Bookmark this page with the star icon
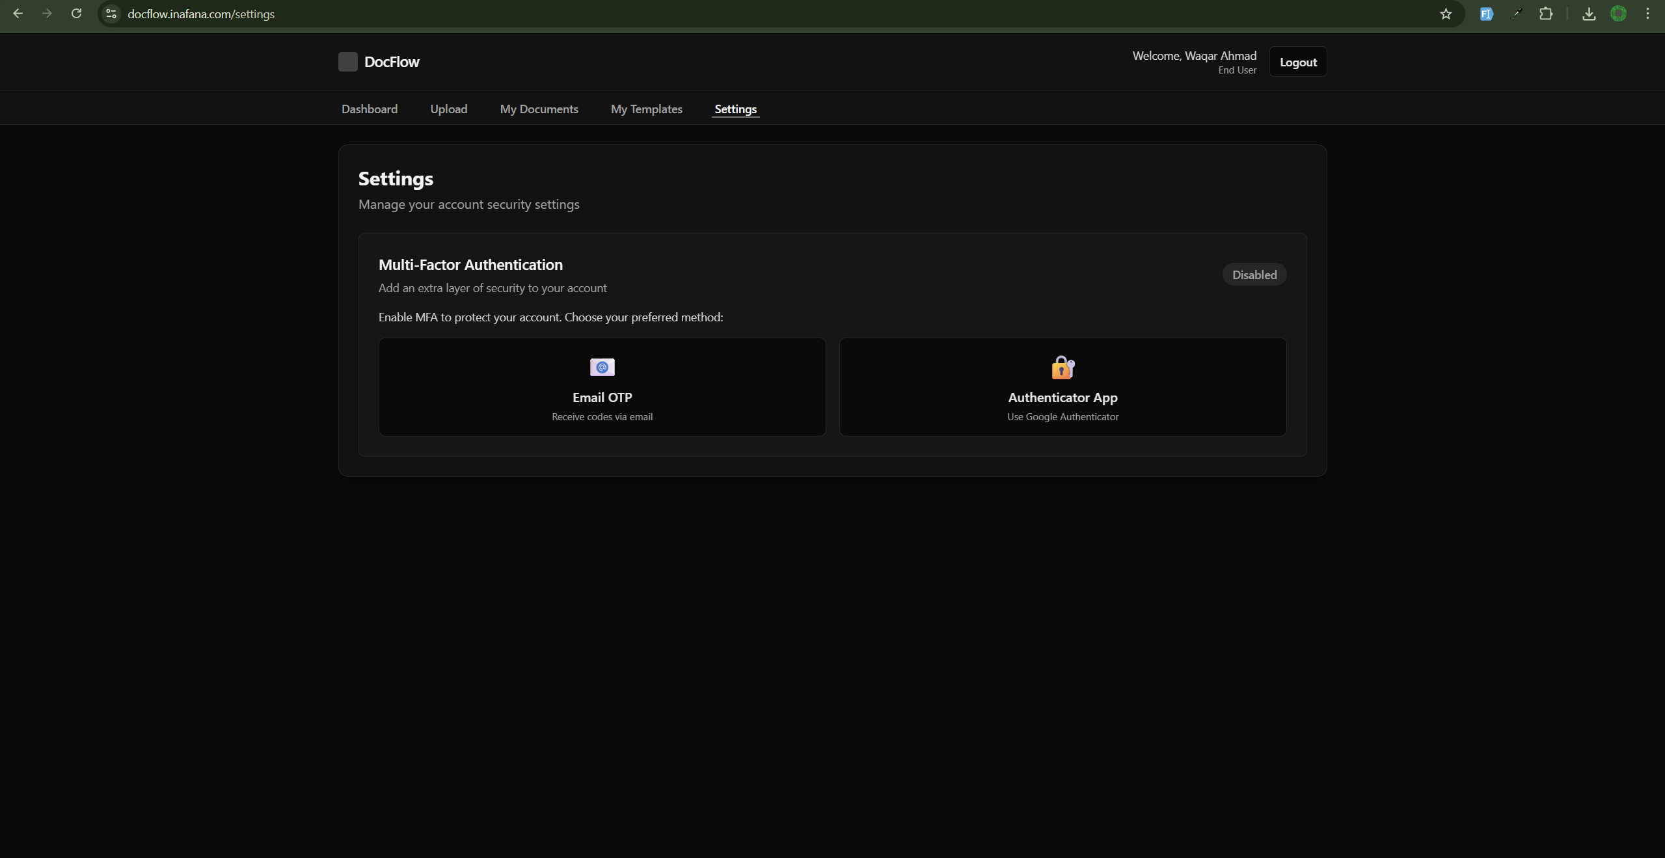 pyautogui.click(x=1445, y=14)
